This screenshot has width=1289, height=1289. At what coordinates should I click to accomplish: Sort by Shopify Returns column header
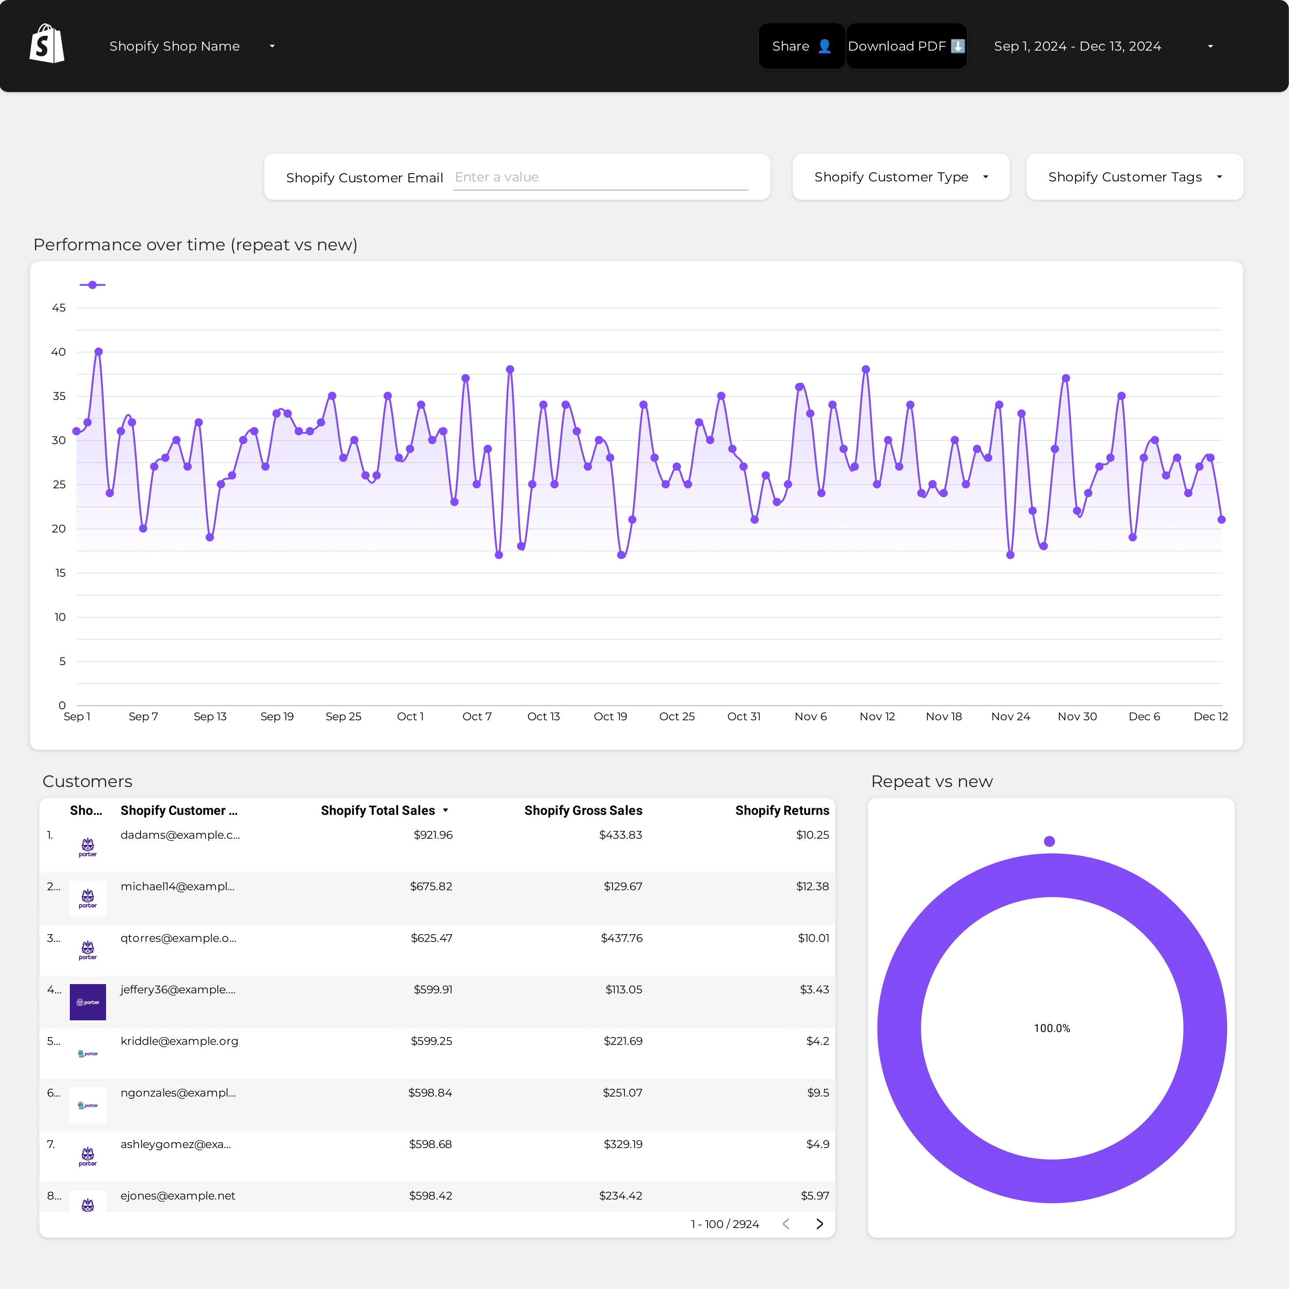click(x=782, y=810)
